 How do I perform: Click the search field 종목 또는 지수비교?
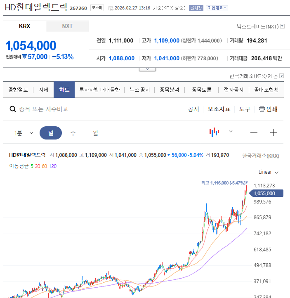[43, 109]
